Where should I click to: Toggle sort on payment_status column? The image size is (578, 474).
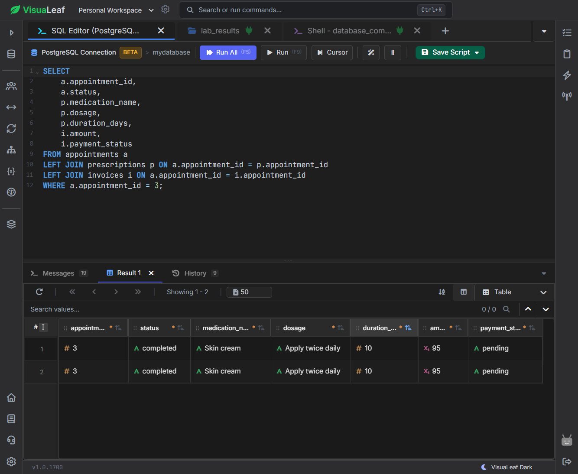click(532, 328)
